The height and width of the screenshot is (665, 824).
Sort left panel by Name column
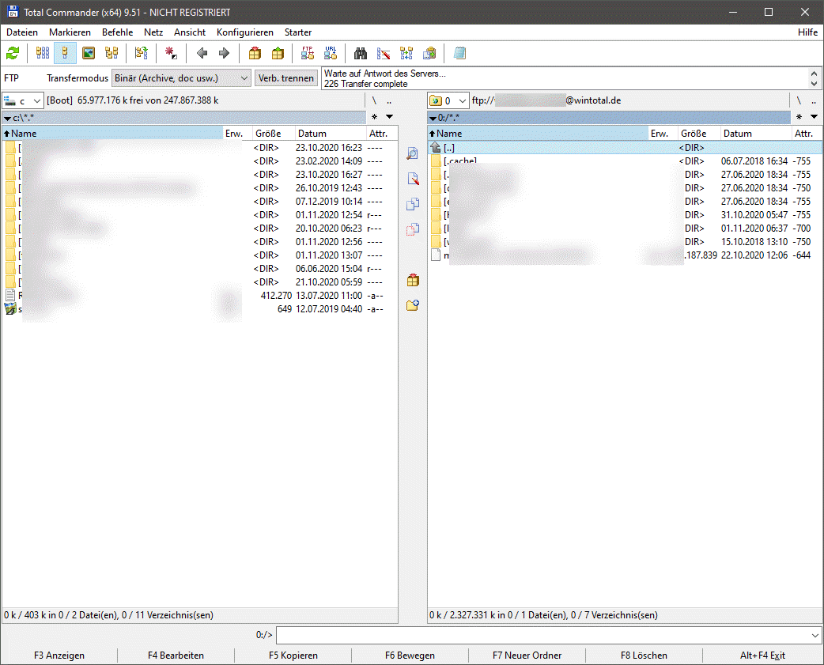[x=112, y=134]
